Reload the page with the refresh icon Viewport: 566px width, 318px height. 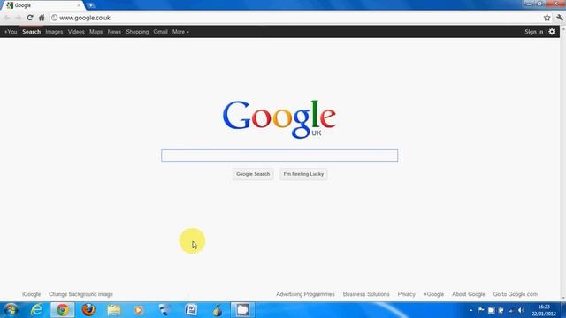click(30, 18)
